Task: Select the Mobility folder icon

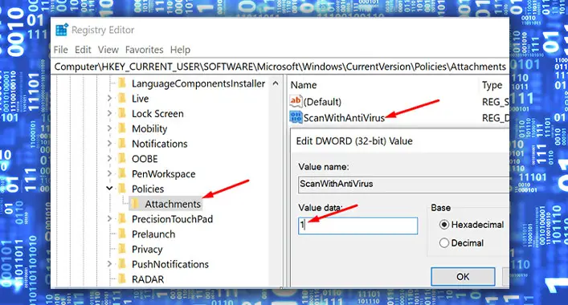Action: tap(122, 128)
